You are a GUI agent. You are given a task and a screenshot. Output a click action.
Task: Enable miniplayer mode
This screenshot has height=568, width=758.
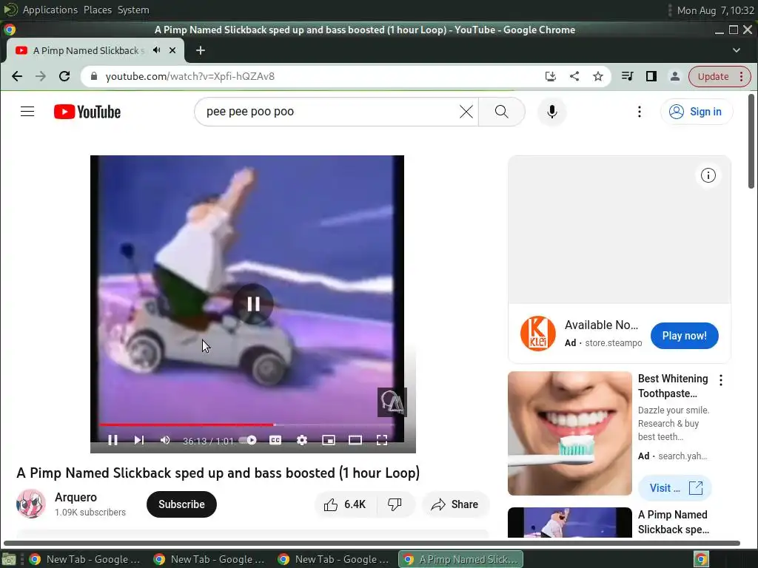[328, 440]
